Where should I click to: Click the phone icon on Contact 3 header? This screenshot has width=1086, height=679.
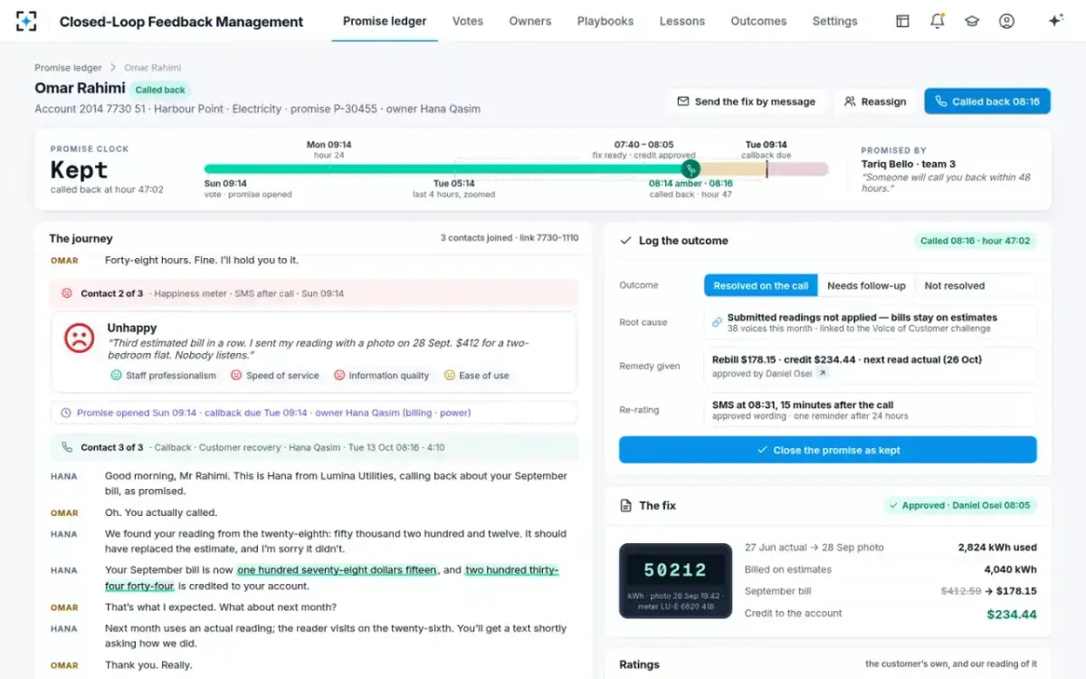(66, 447)
